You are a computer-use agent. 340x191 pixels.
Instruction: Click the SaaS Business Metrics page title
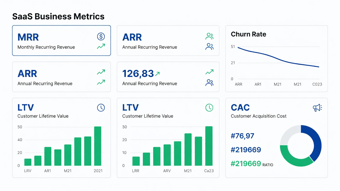click(58, 16)
